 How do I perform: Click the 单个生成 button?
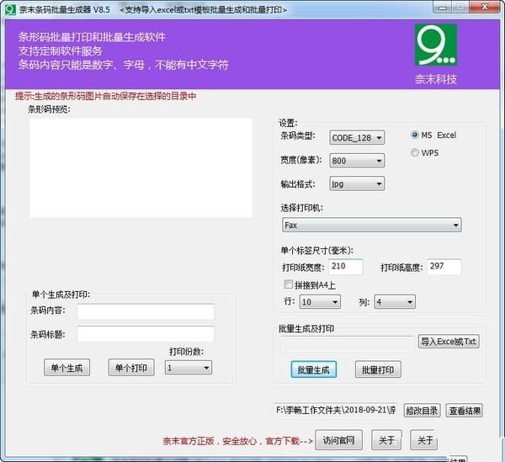[x=66, y=368]
